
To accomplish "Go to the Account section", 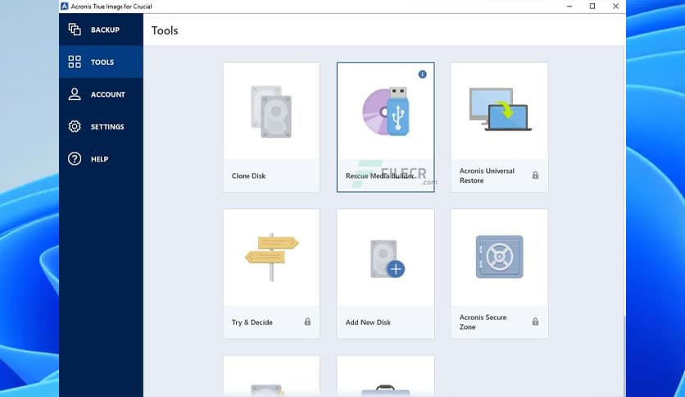I will click(101, 94).
